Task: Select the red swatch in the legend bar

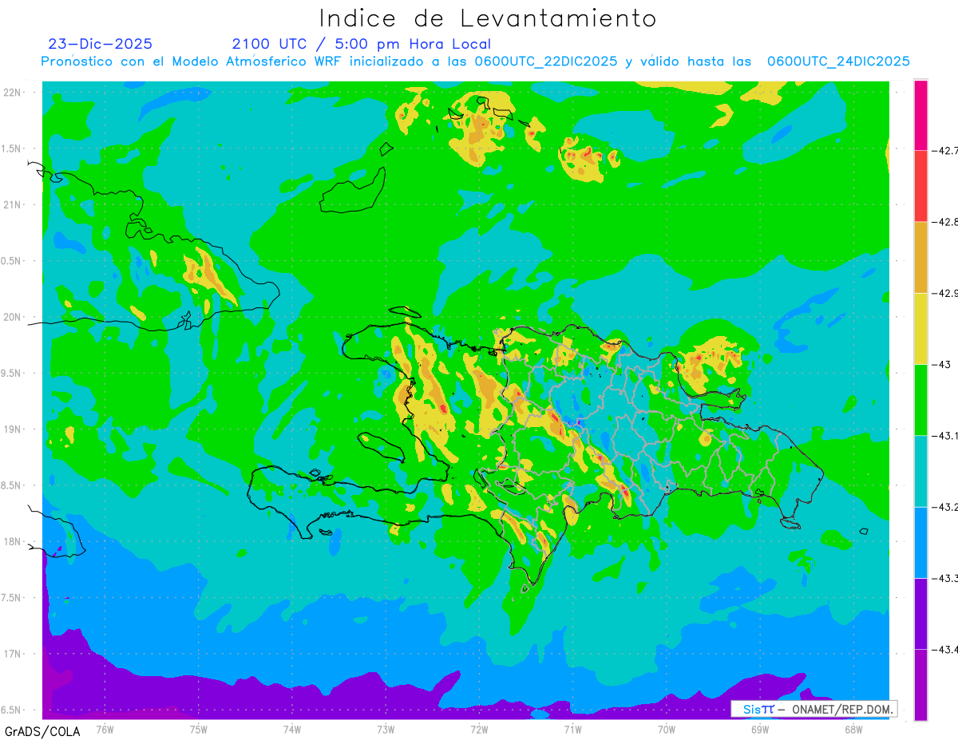Action: pos(920,185)
